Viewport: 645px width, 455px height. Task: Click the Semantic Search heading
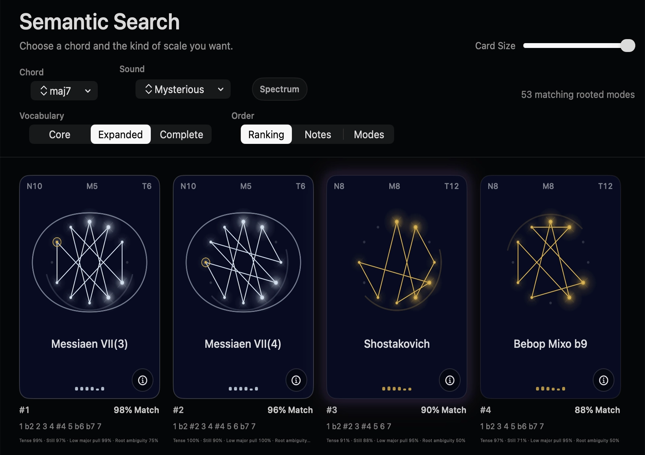(100, 22)
